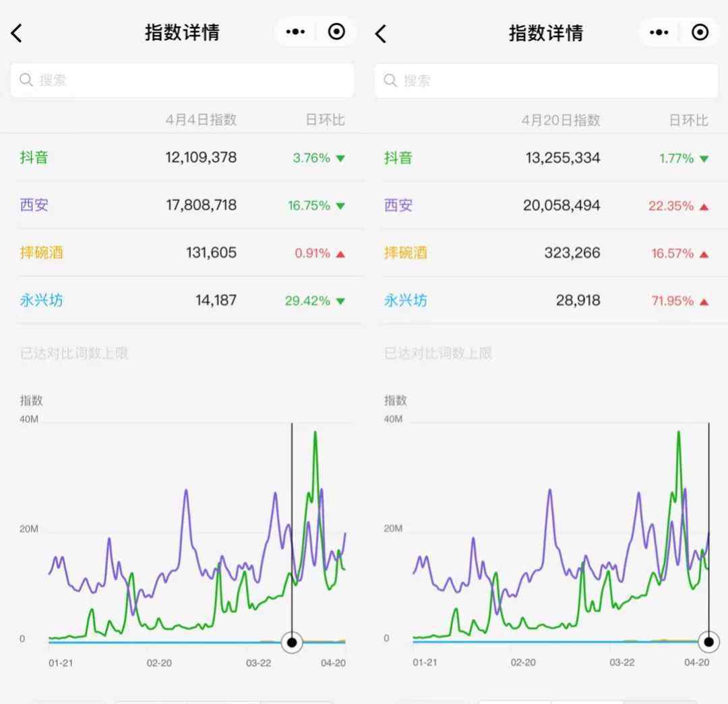Select 西安 keyword in the 4月4日 list
The image size is (728, 704).
[34, 205]
